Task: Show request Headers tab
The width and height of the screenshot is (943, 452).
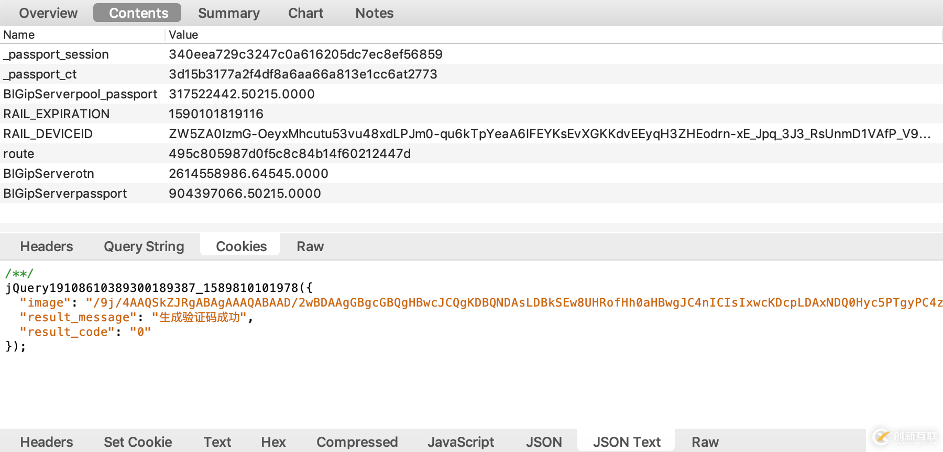Action: (x=47, y=246)
